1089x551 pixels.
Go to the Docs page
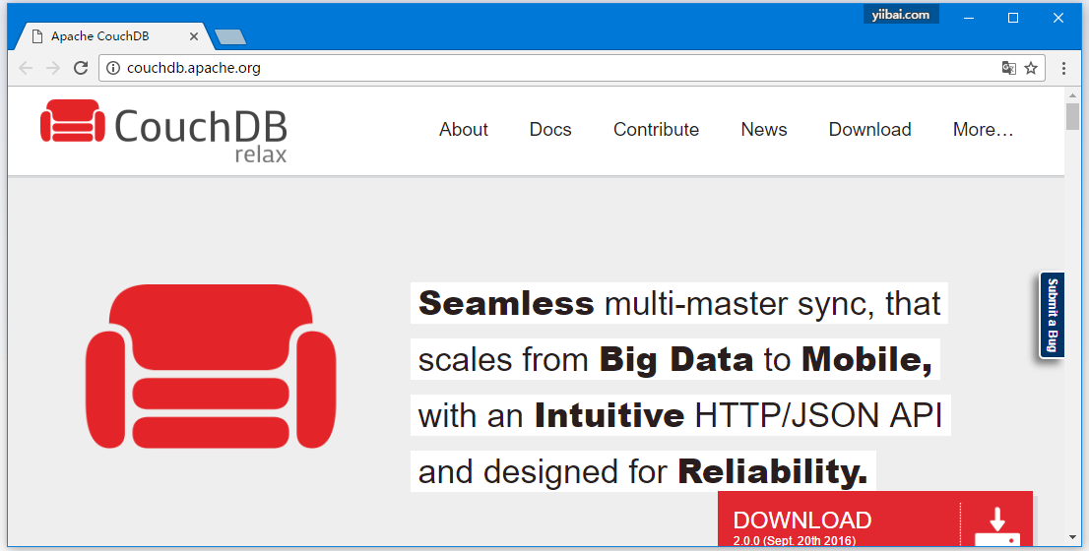[x=550, y=130]
